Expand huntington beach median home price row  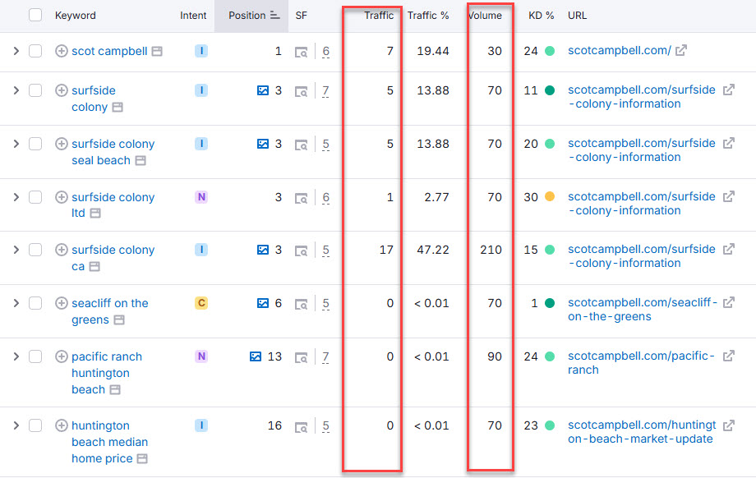click(16, 425)
